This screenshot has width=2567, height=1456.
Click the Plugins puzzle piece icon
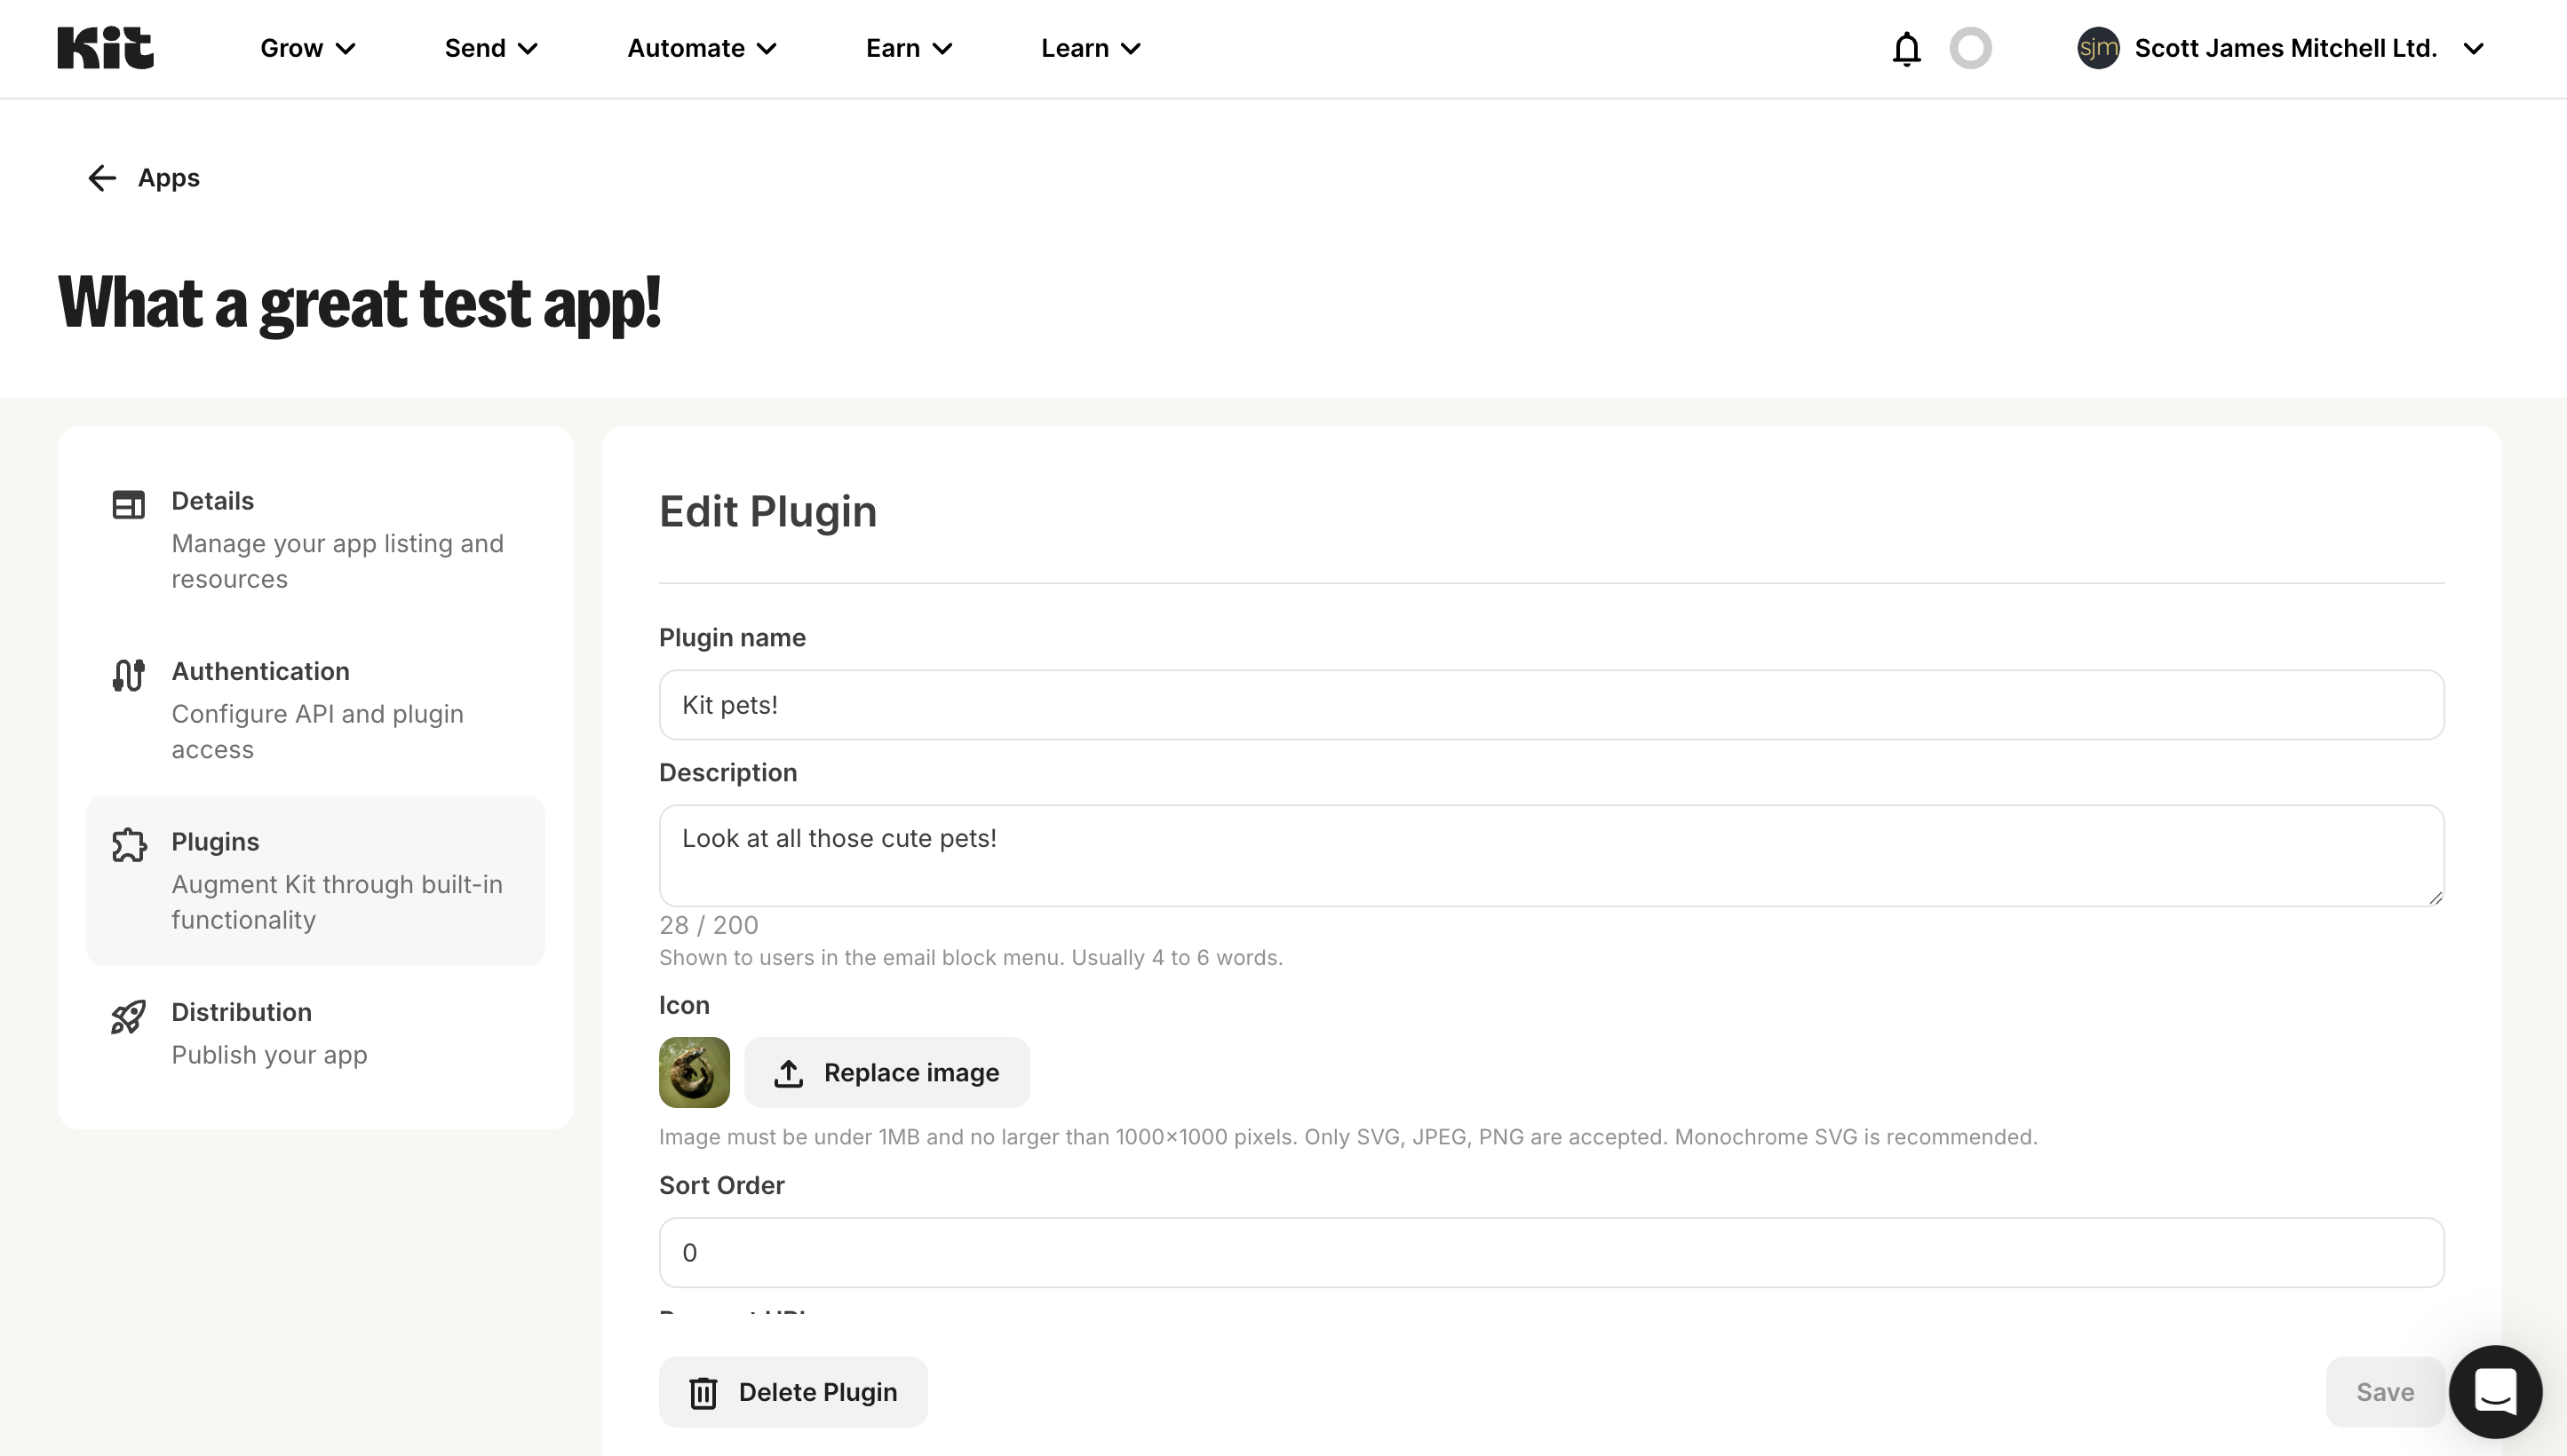pos(129,845)
